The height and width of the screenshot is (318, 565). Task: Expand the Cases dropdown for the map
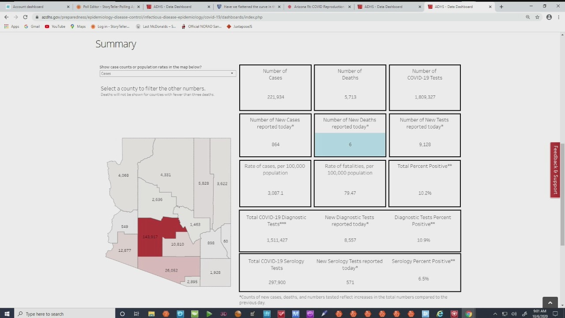168,73
